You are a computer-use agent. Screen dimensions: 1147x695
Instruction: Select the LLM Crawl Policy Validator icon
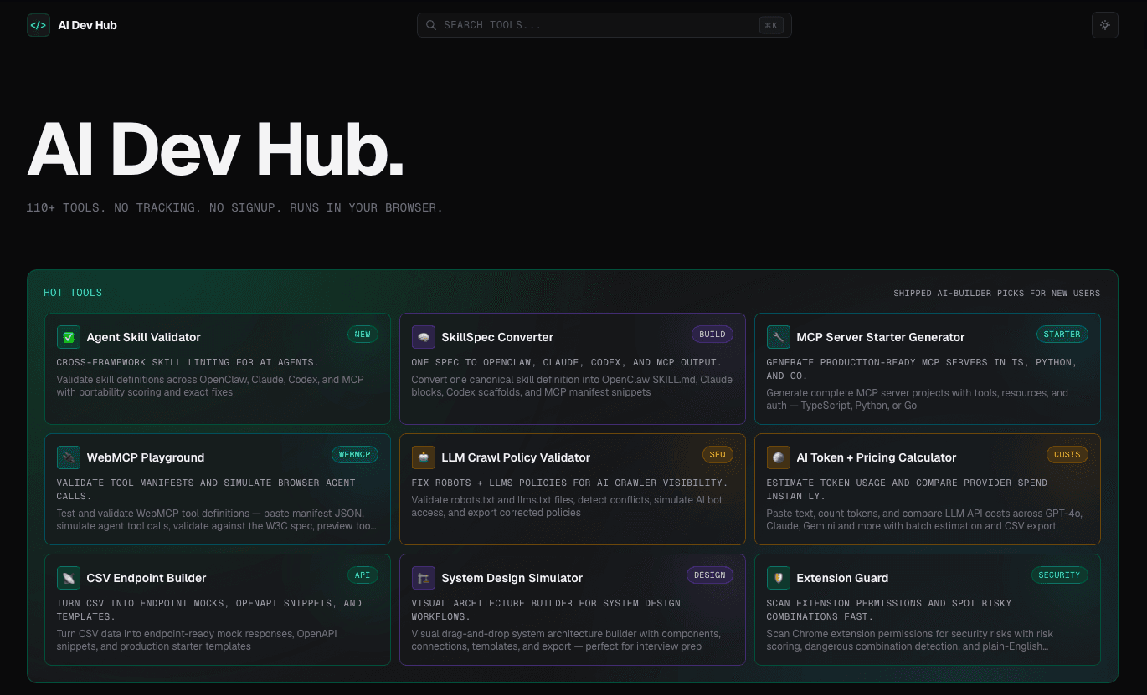click(423, 457)
